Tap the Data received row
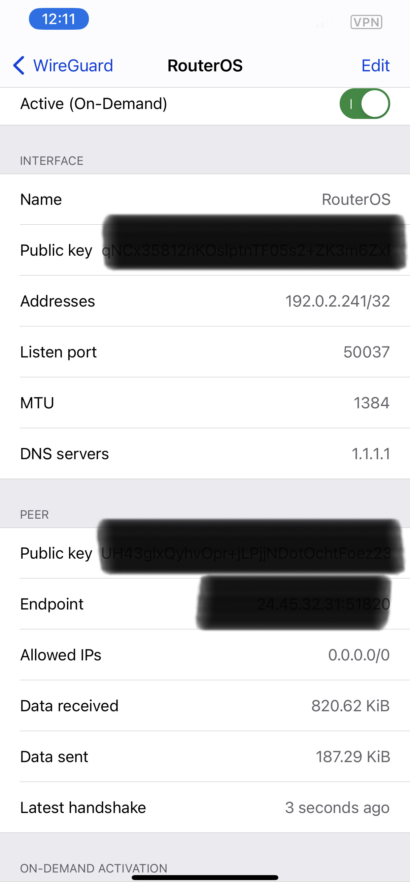 tap(205, 706)
